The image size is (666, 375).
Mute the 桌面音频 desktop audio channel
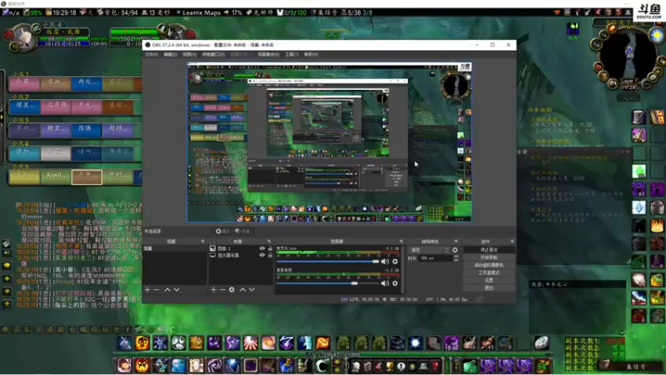click(385, 283)
